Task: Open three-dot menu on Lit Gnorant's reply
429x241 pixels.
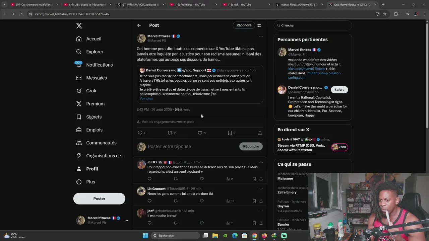Action: (x=261, y=189)
